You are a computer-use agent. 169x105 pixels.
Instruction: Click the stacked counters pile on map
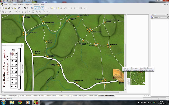[118, 75]
